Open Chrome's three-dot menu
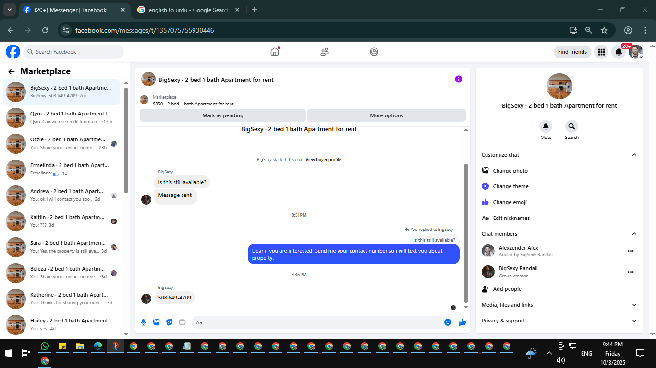The height and width of the screenshot is (368, 656). coord(644,30)
